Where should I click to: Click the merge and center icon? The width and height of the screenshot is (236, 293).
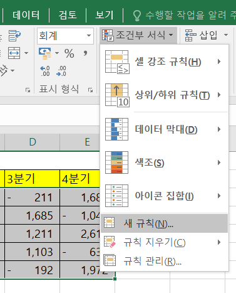(14, 53)
